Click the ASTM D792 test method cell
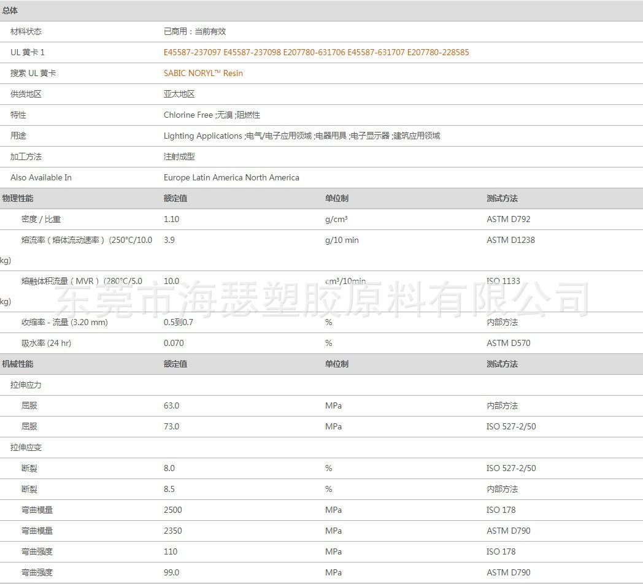This screenshot has height=584, width=643. 508,220
